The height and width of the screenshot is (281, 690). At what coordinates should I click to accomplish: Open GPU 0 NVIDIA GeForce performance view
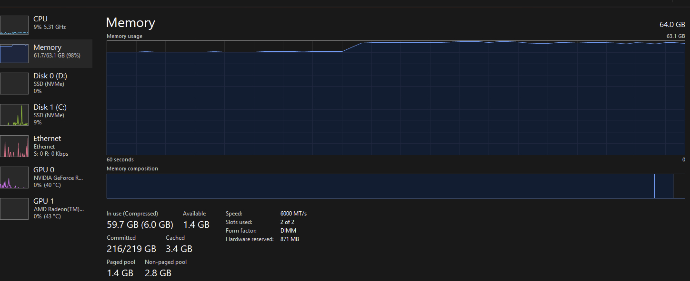point(58,178)
